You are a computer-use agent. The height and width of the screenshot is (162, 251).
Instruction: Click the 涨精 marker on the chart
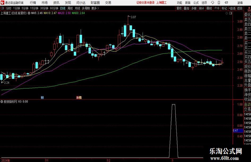coord(79,98)
